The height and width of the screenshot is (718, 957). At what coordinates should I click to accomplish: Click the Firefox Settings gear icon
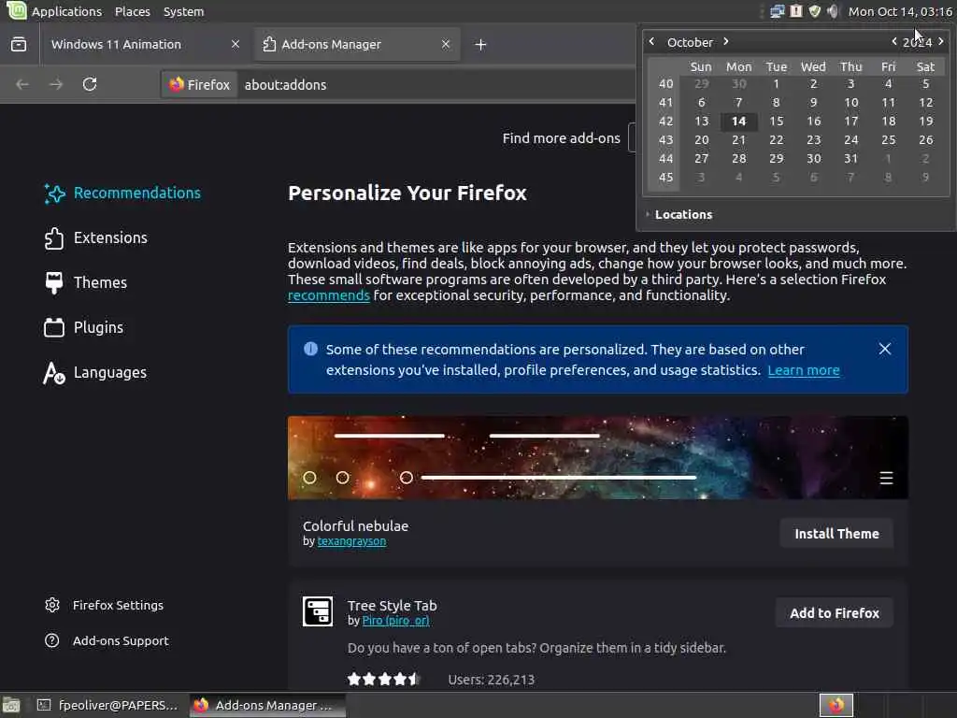tap(52, 605)
